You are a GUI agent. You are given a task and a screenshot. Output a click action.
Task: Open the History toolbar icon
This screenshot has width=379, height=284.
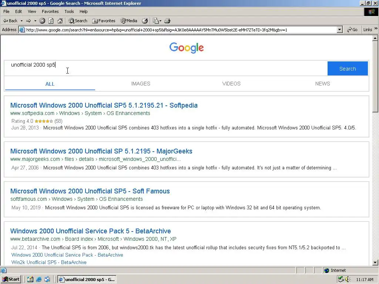(x=145, y=21)
